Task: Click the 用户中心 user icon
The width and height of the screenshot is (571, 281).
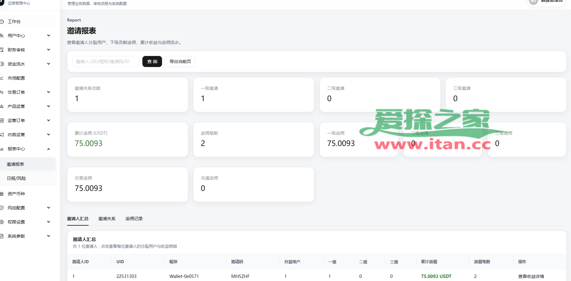Action: (x=2, y=36)
